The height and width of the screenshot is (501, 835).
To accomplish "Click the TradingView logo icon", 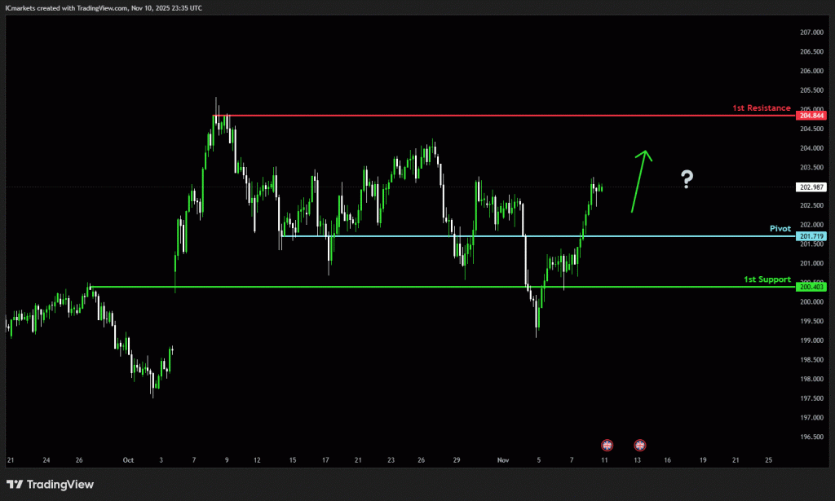I will (x=15, y=485).
